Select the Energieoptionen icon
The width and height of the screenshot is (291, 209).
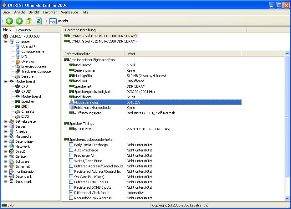18,66
